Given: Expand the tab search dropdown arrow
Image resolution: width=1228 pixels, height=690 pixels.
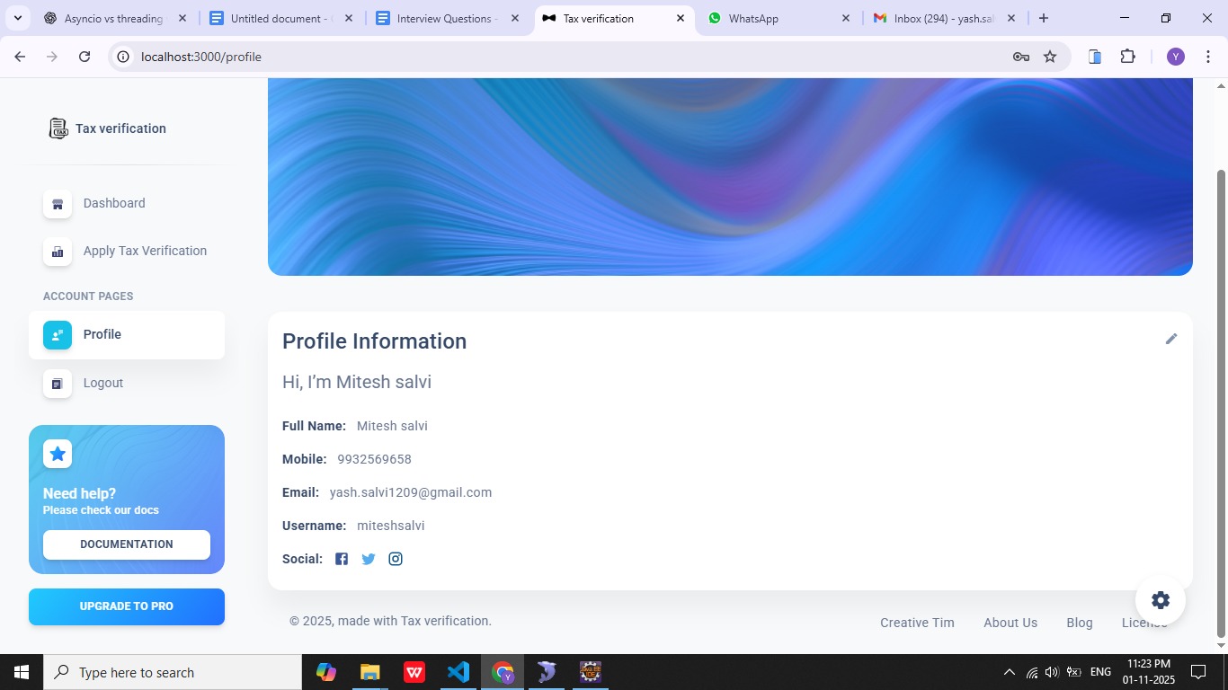Looking at the screenshot, I should tap(17, 18).
